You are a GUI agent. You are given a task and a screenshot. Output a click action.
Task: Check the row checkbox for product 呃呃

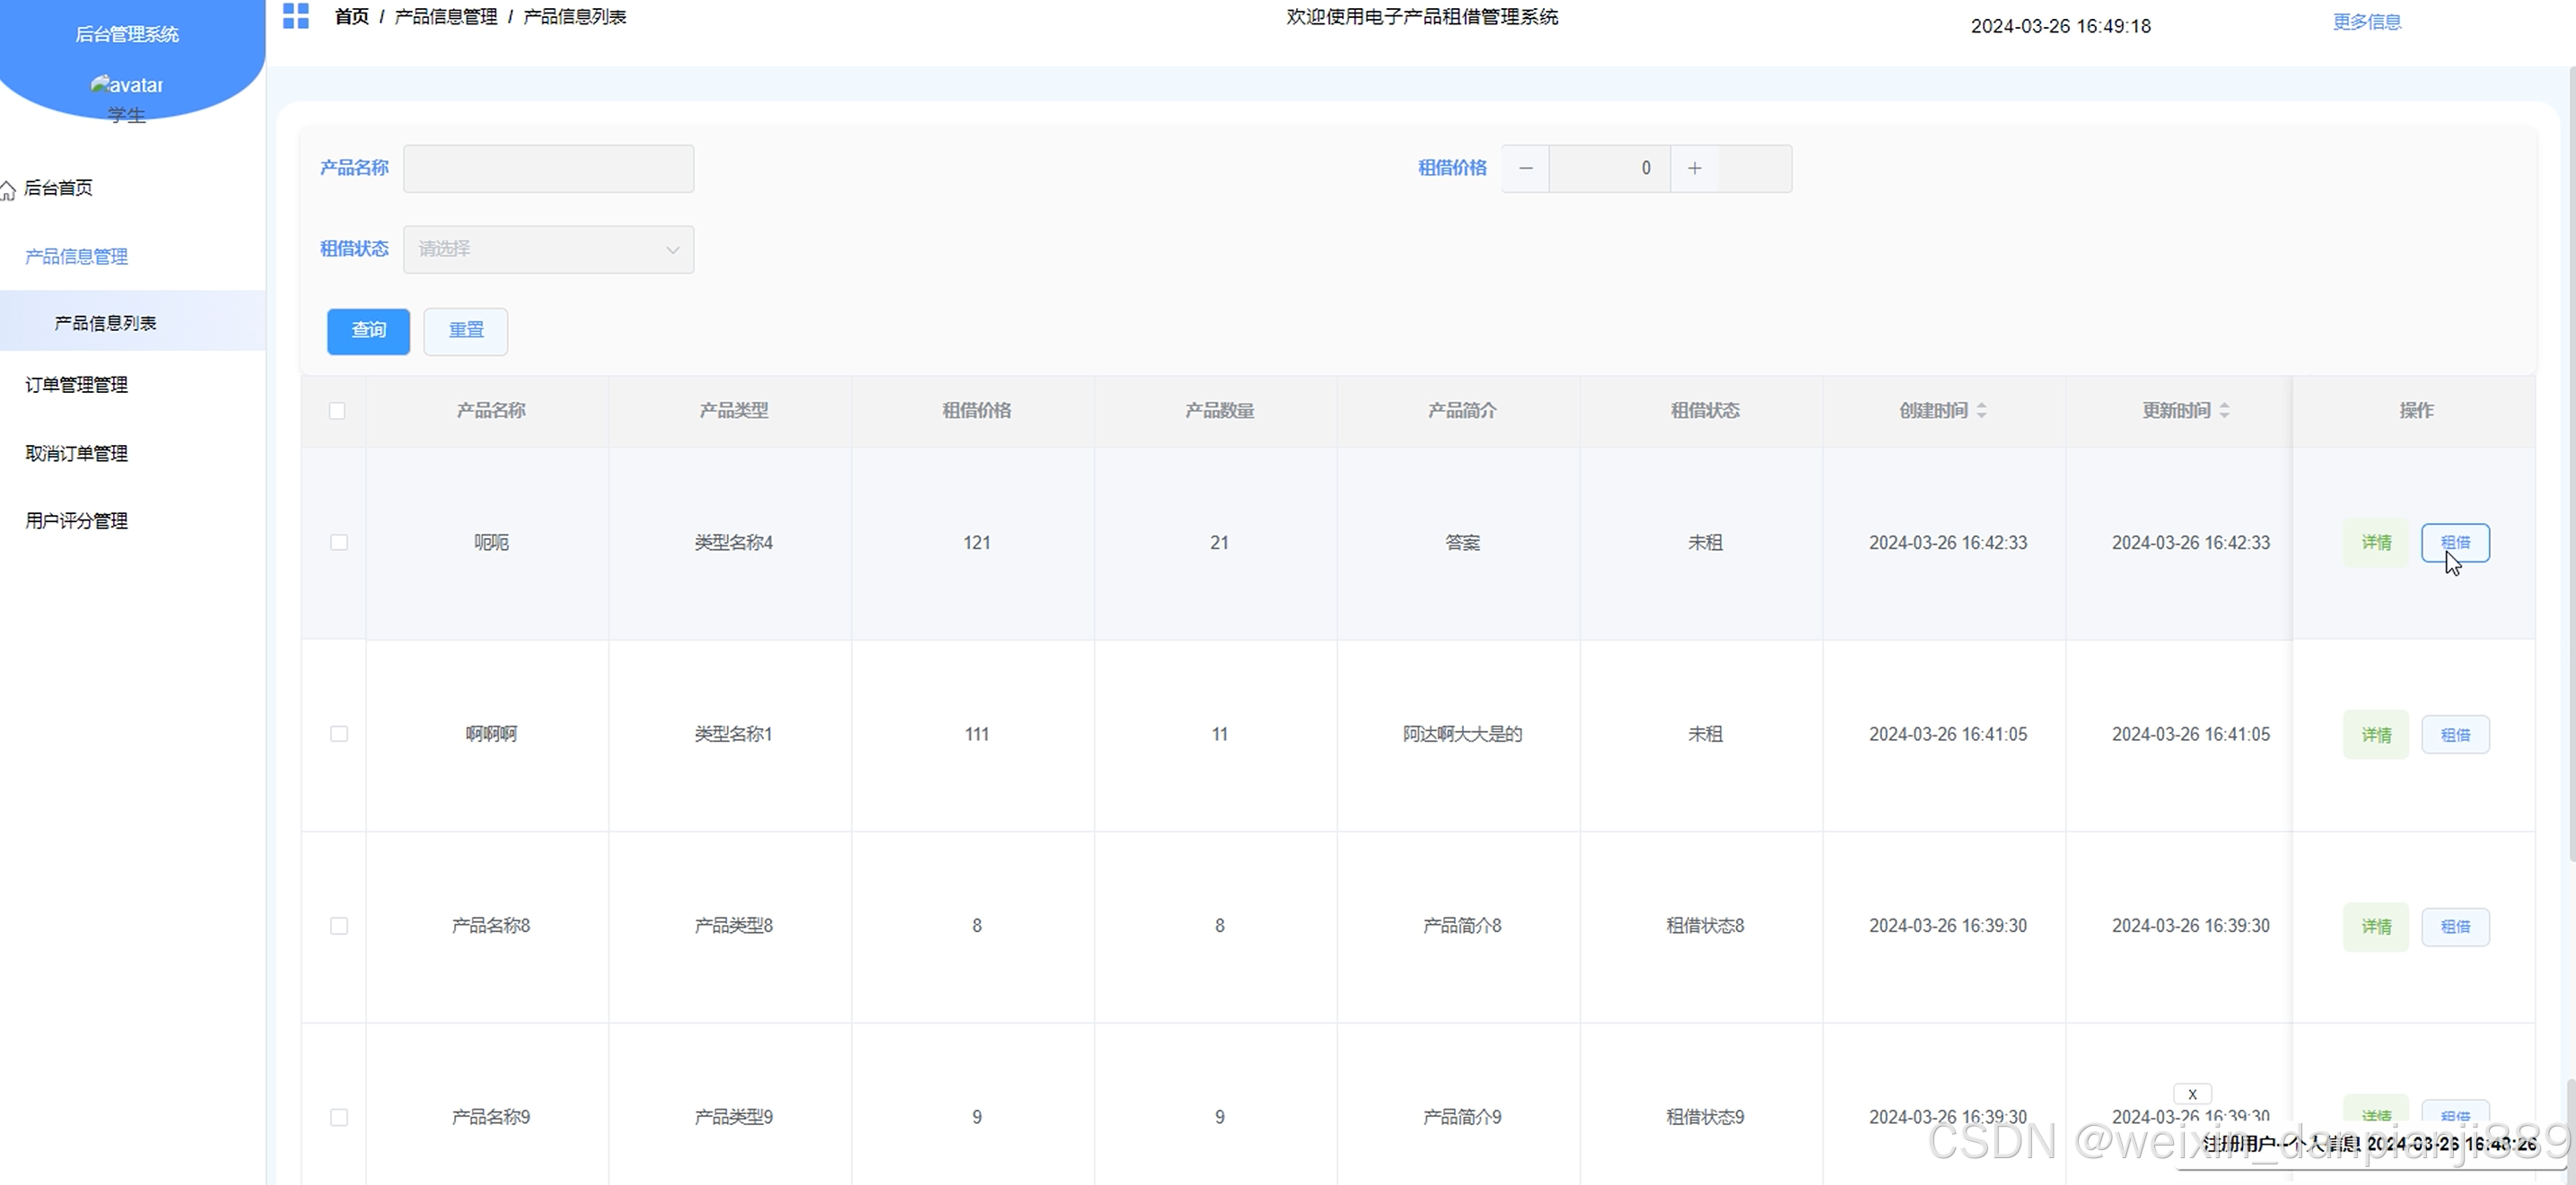click(339, 543)
